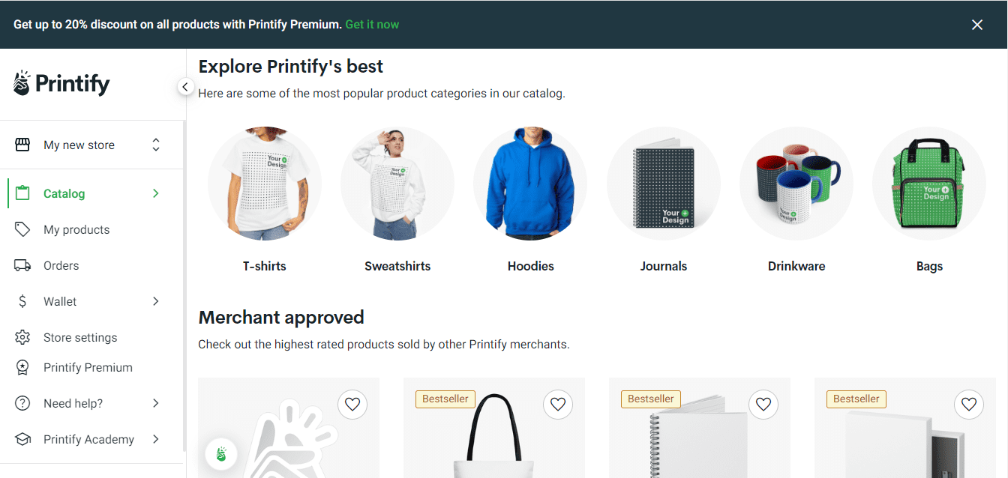This screenshot has width=1008, height=478.
Task: Click the Need help question mark icon
Action: 22,403
